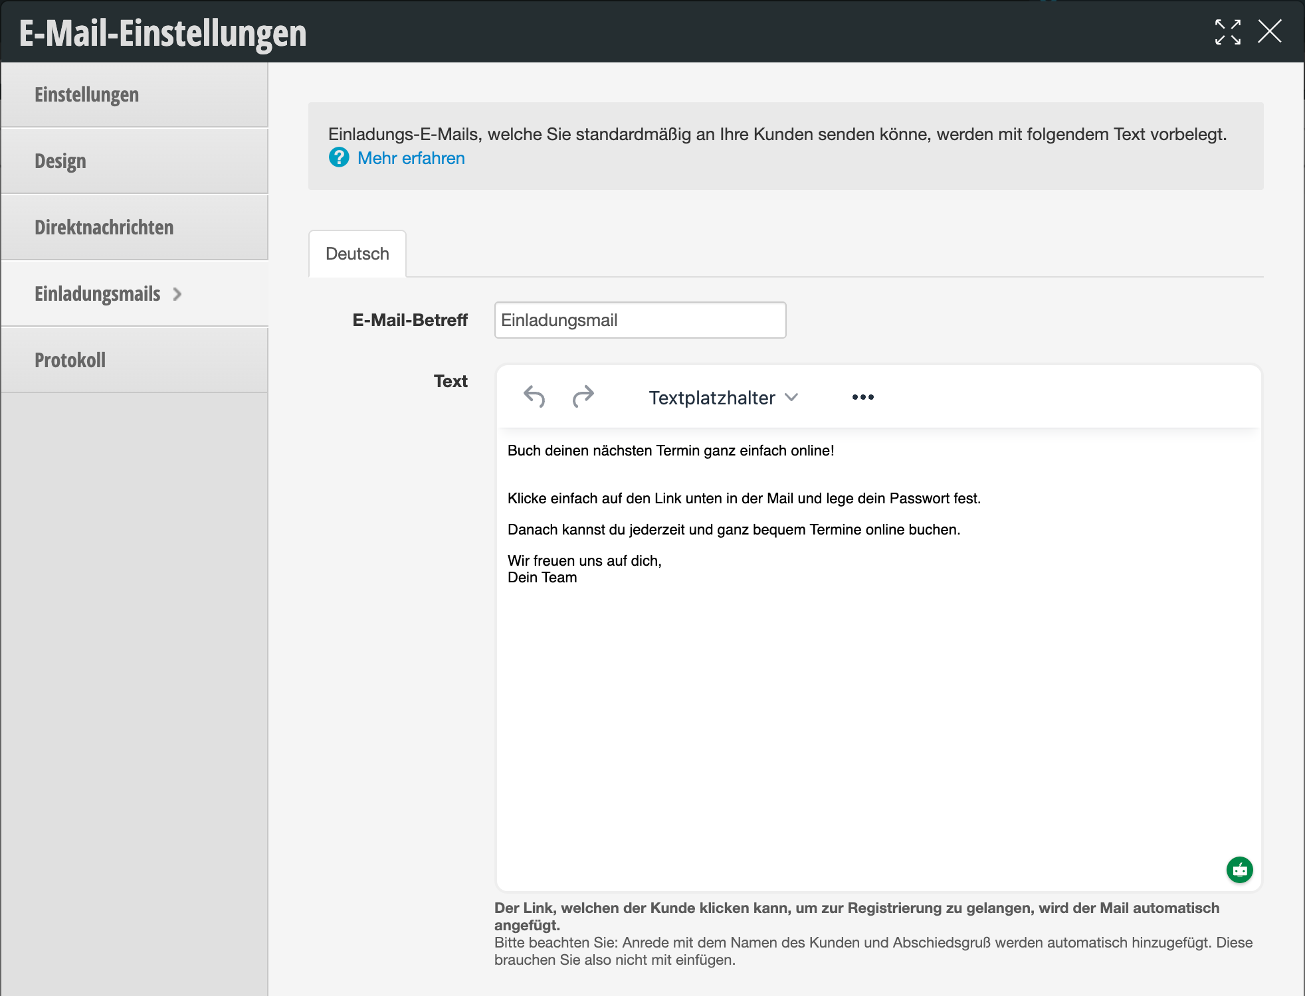Image resolution: width=1305 pixels, height=996 pixels.
Task: Open the Protokoll sidebar section
Action: 70,361
